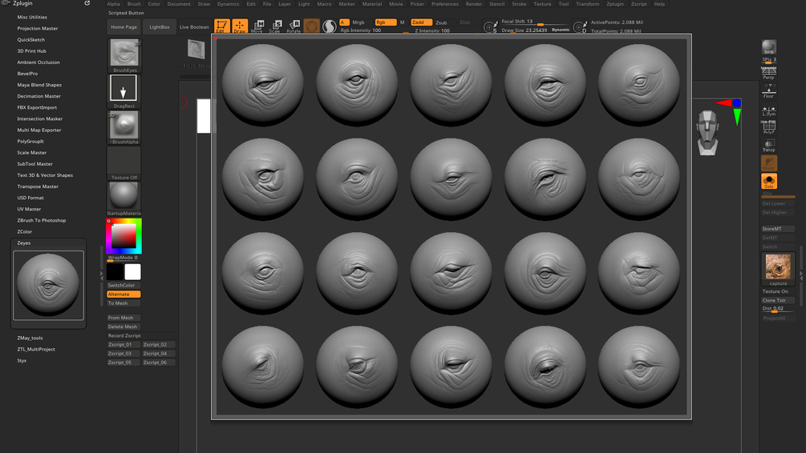
Task: Select the Scale transform icon
Action: click(x=276, y=26)
